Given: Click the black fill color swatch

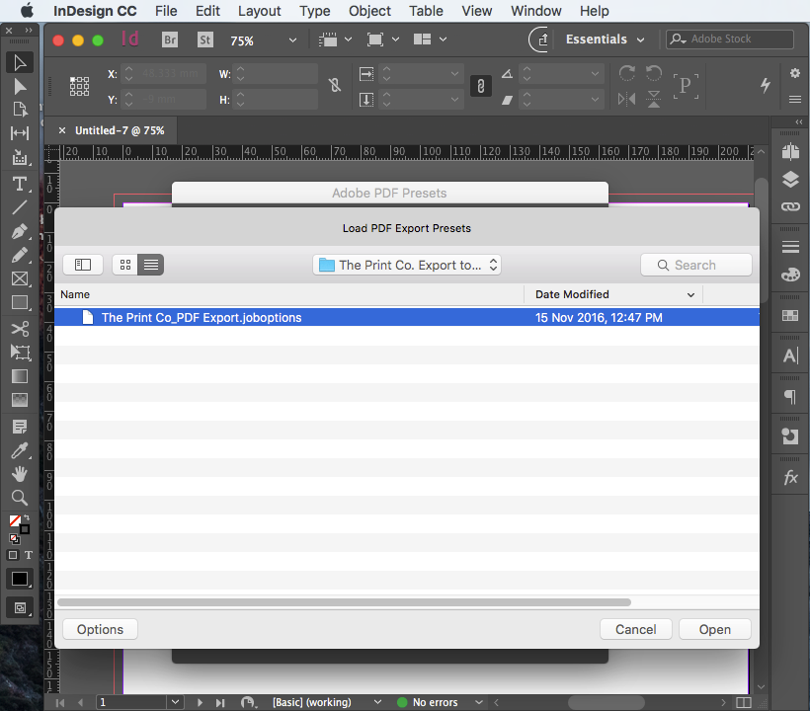Looking at the screenshot, I should [20, 579].
